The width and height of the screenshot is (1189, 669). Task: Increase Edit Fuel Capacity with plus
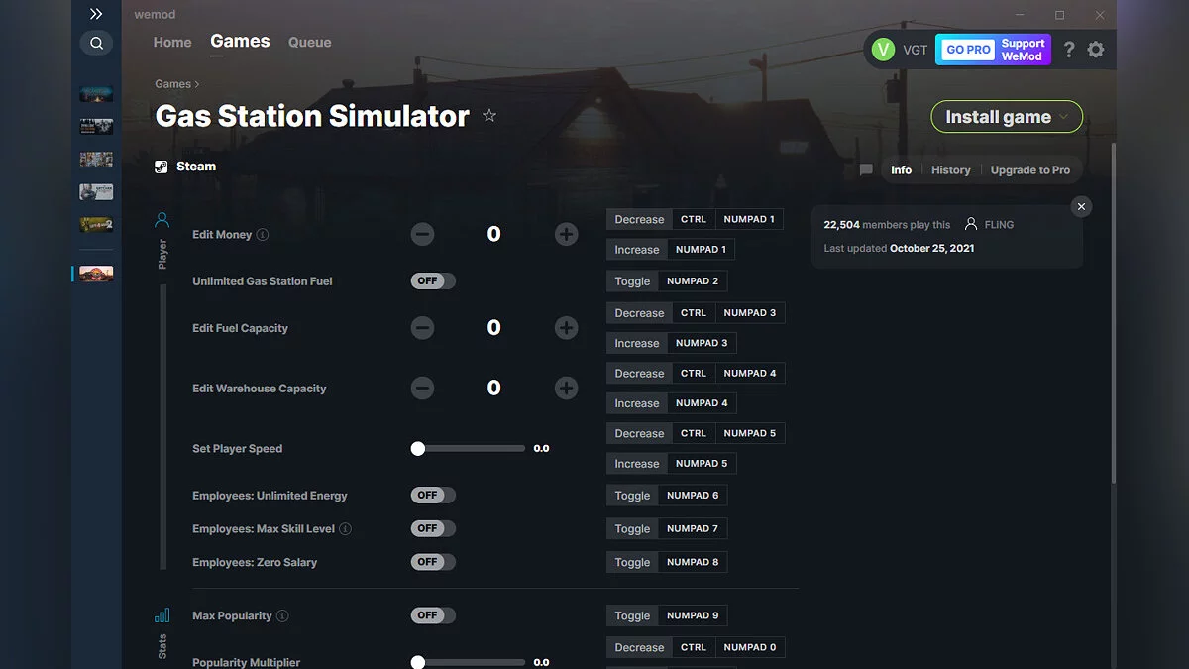tap(566, 328)
